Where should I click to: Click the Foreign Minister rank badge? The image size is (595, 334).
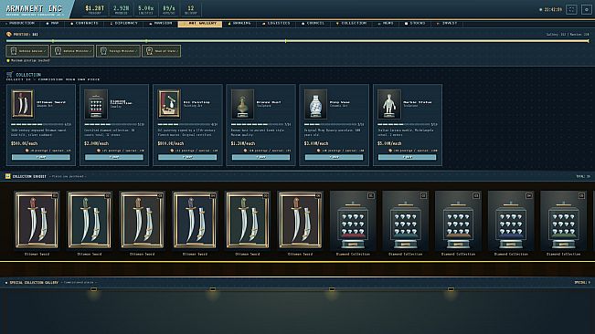point(118,51)
